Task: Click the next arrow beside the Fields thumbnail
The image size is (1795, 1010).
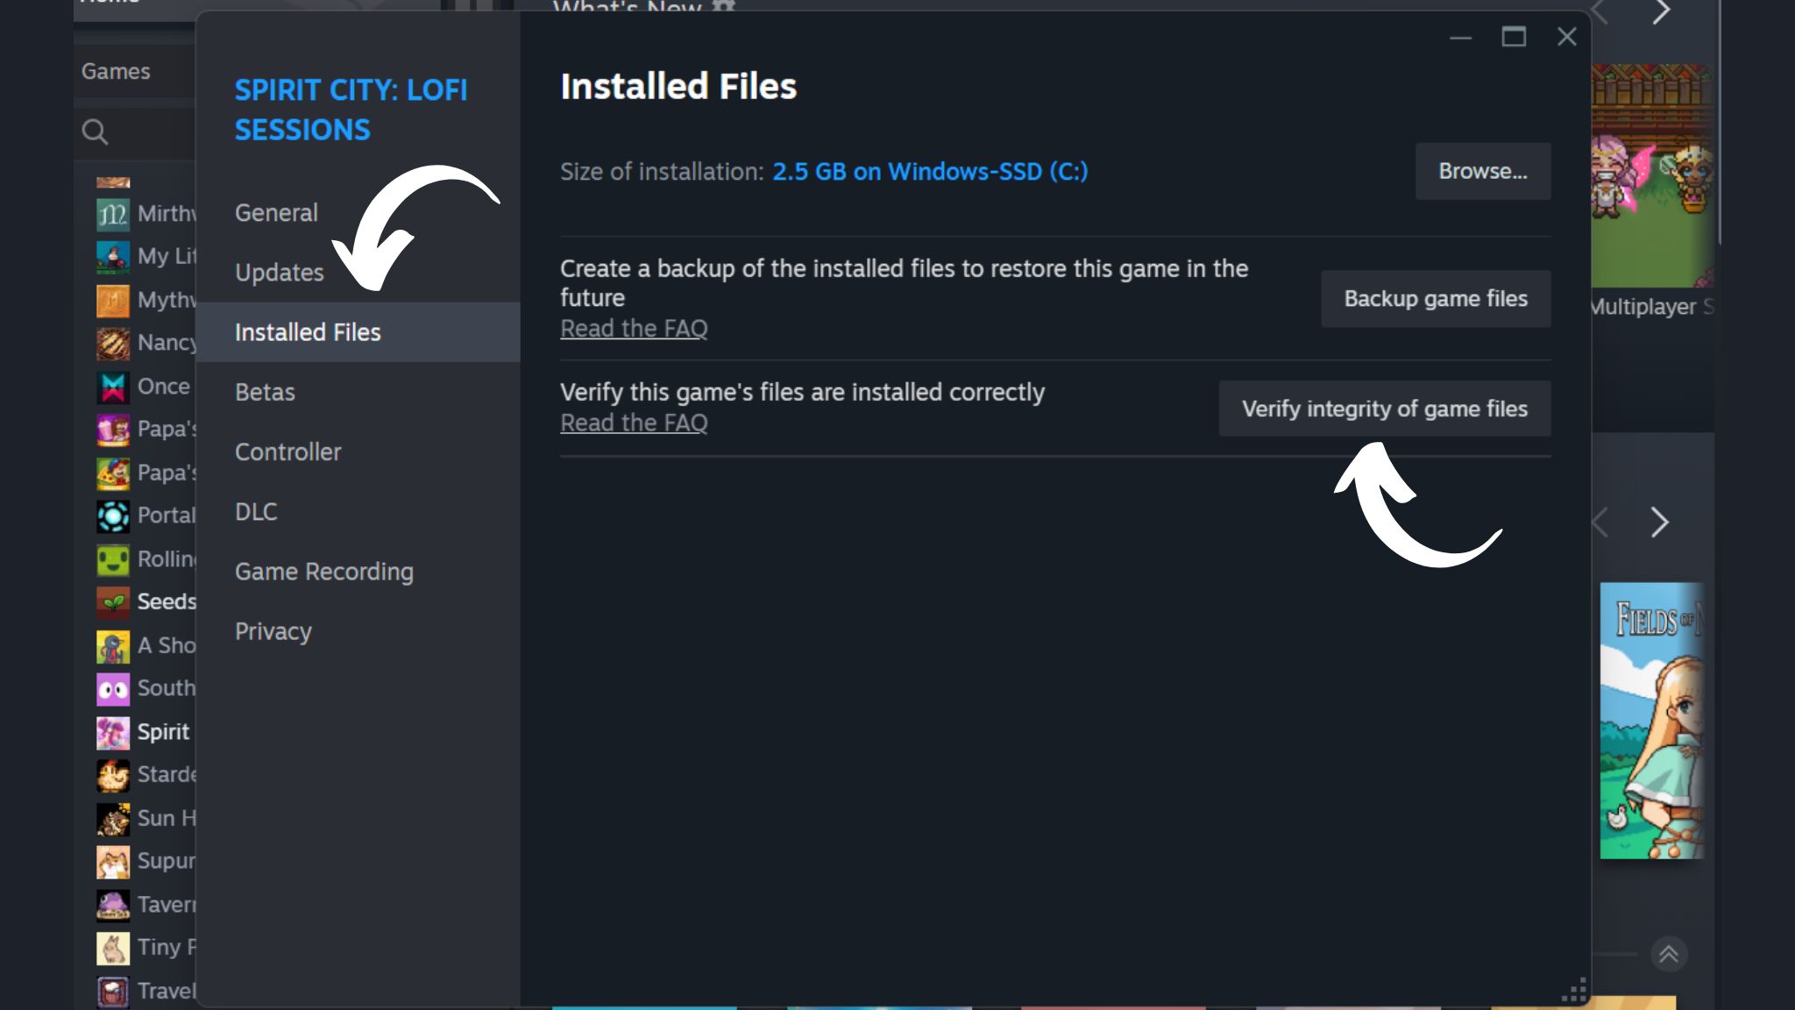Action: [1659, 523]
